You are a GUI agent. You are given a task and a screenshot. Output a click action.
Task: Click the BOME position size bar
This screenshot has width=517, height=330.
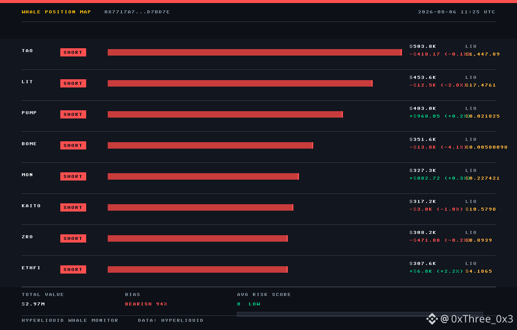pyautogui.click(x=210, y=146)
